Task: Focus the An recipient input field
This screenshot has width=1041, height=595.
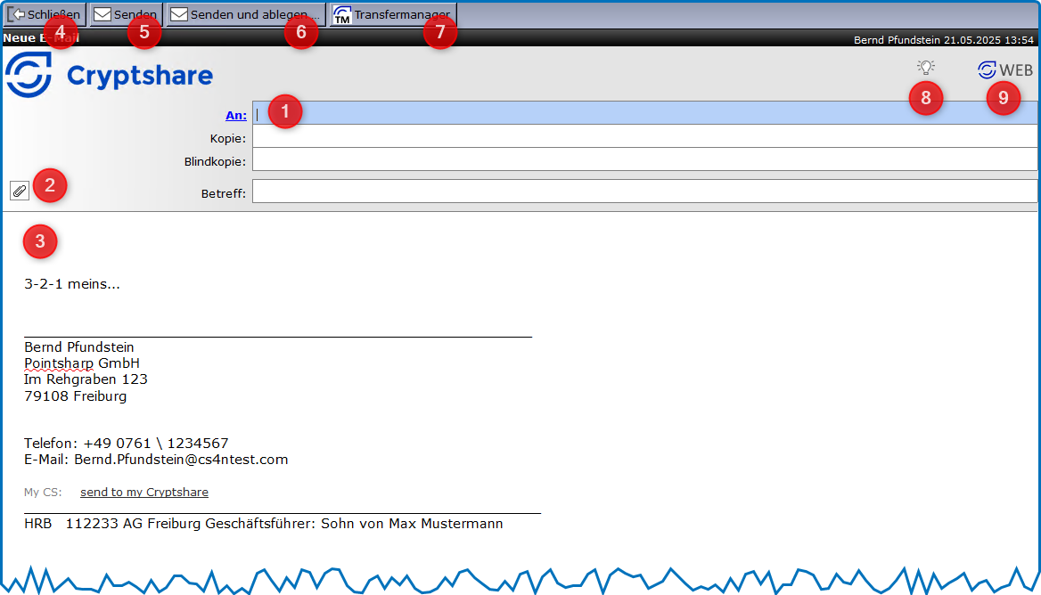Action: [x=642, y=113]
